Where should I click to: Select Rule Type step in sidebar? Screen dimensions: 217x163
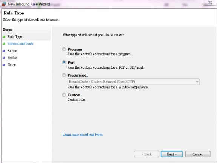point(15,37)
